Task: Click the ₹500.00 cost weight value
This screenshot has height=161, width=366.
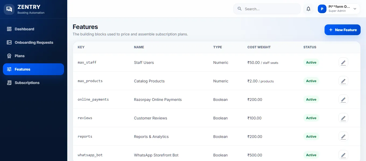Action: pos(255,155)
